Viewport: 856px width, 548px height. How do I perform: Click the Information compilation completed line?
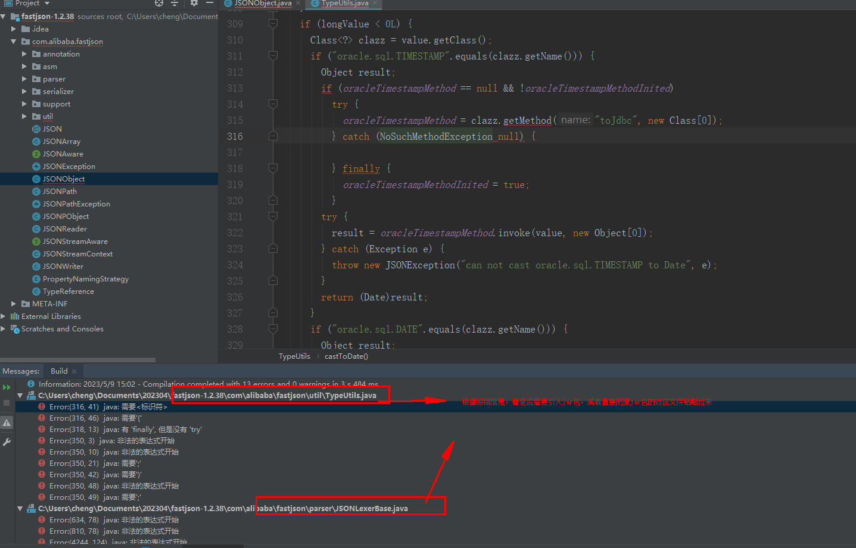[208, 384]
